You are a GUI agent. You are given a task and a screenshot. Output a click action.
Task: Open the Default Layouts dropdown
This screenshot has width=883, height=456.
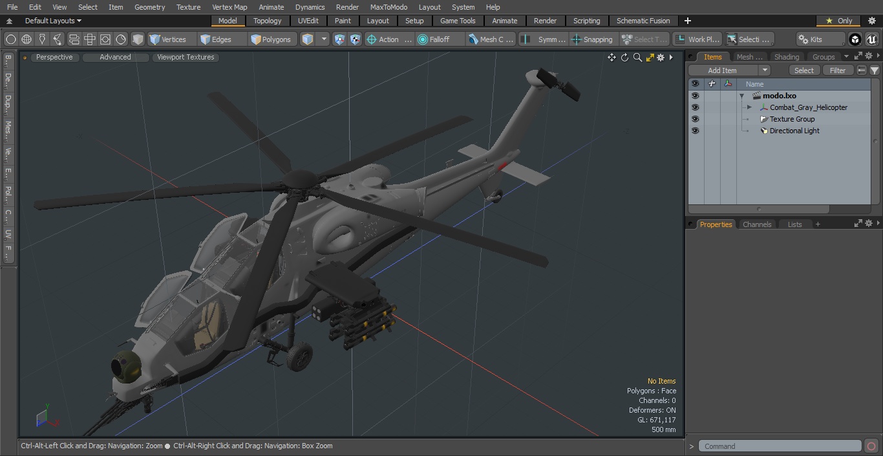coord(53,21)
